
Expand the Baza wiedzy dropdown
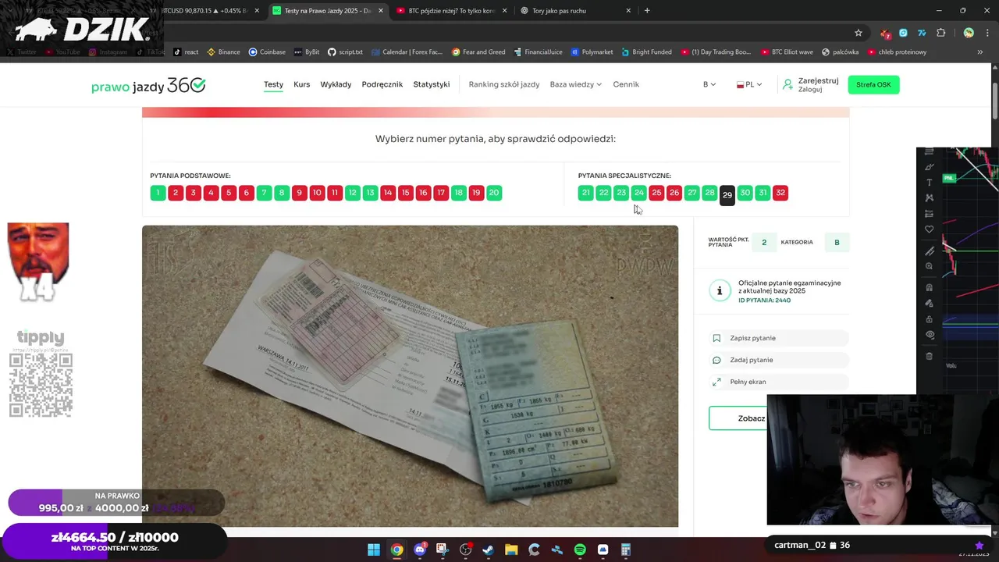(575, 84)
